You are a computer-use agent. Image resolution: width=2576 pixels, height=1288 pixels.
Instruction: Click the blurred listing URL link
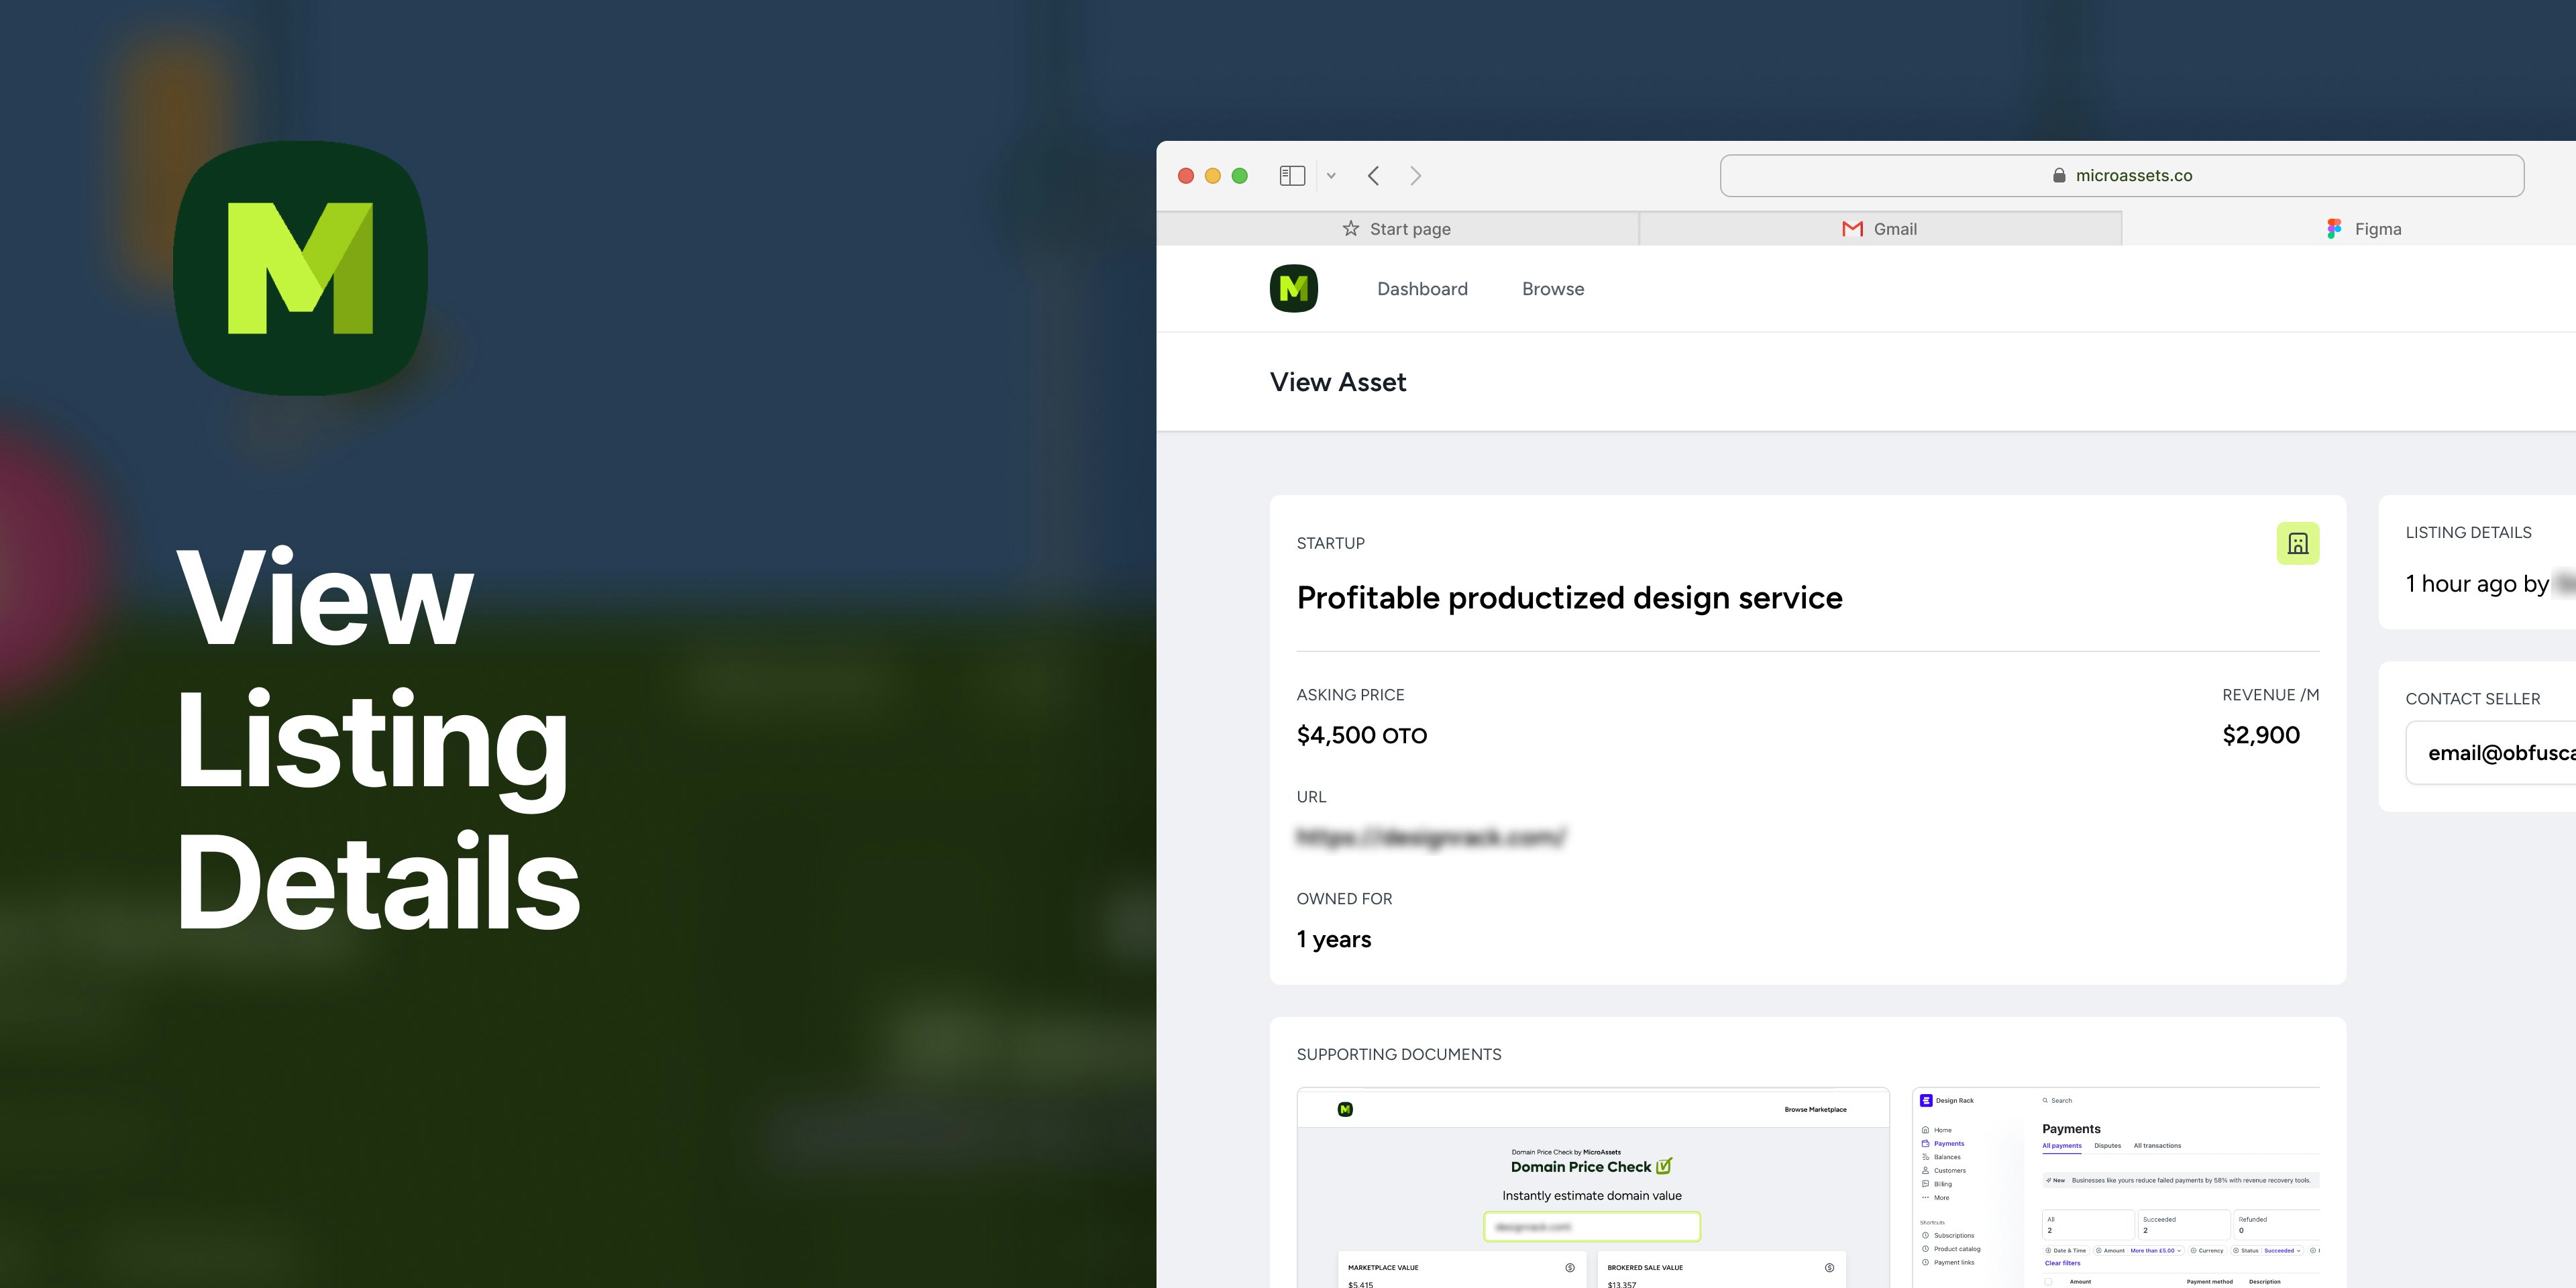pyautogui.click(x=1431, y=837)
